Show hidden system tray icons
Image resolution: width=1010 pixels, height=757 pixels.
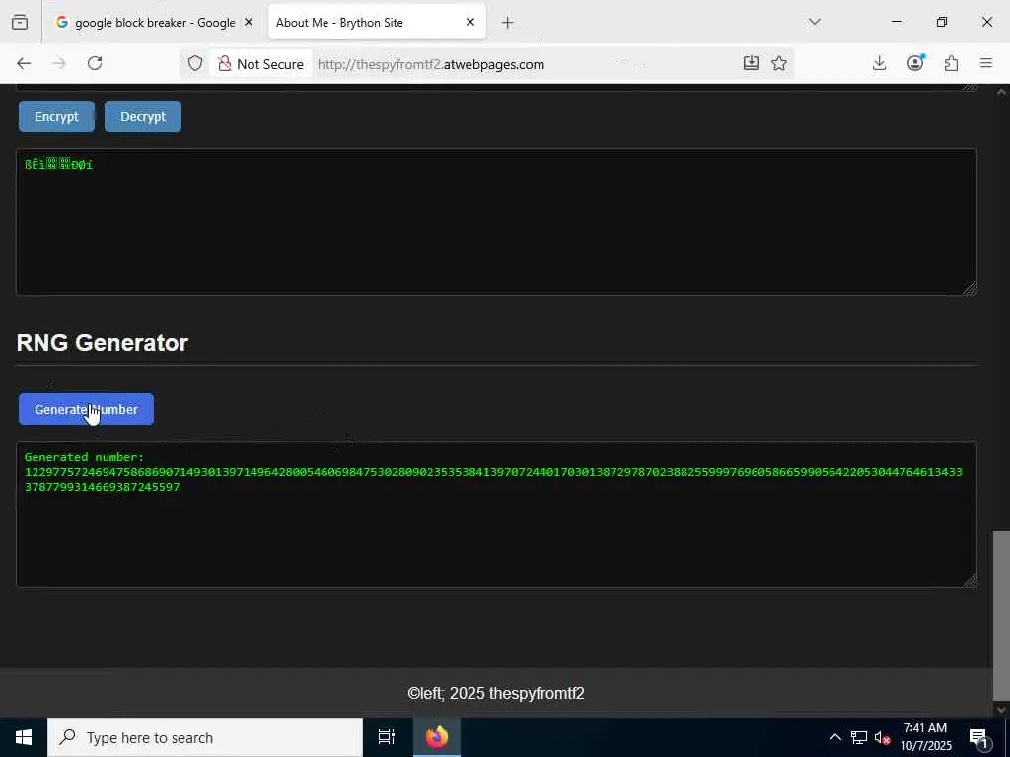tap(834, 737)
